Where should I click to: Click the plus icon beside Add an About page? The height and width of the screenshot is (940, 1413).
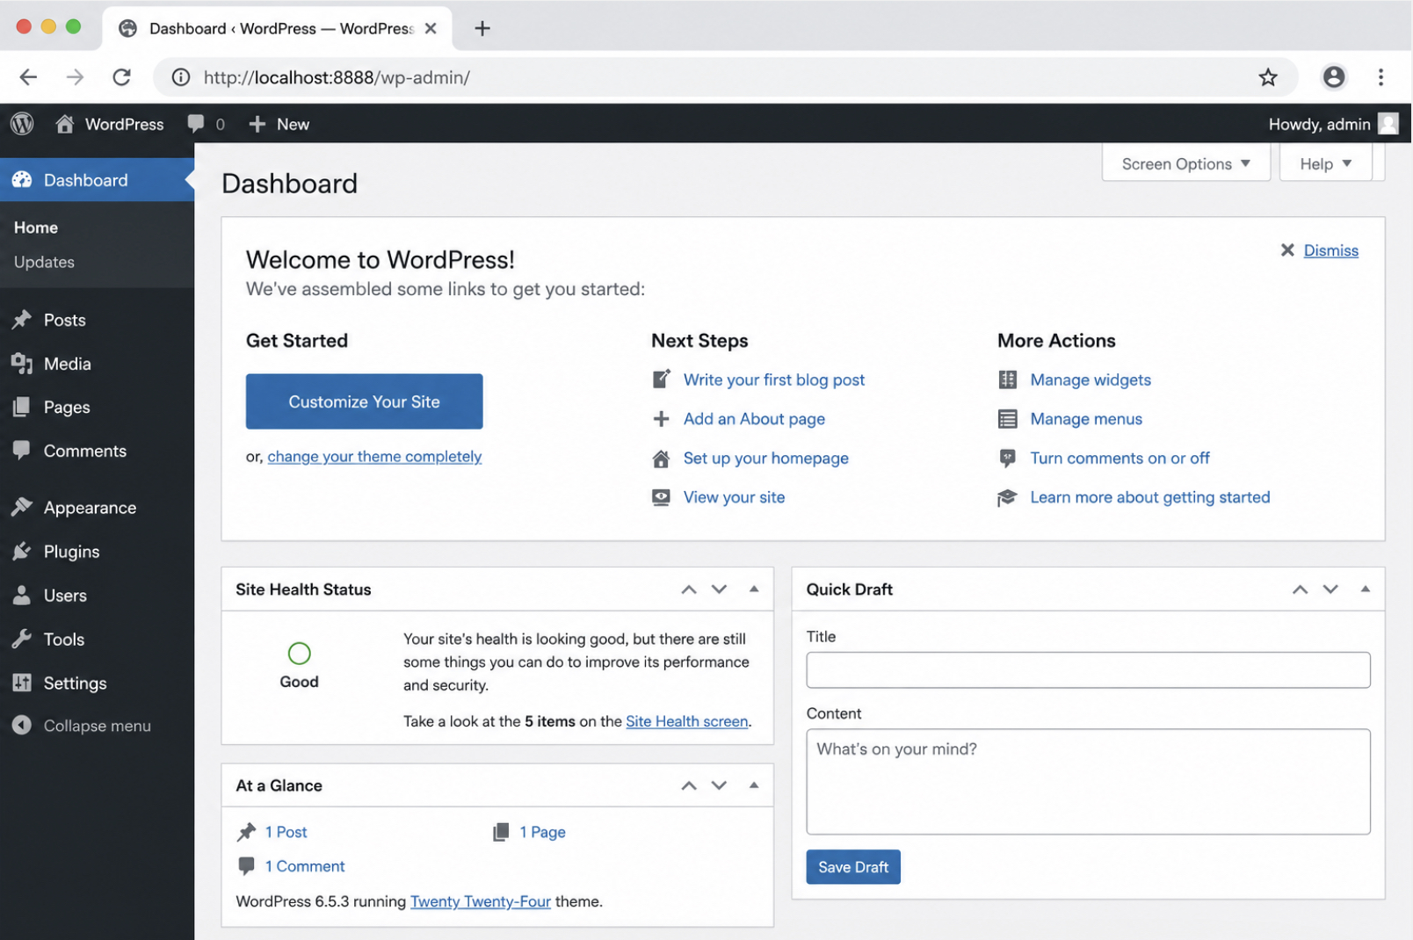662,419
